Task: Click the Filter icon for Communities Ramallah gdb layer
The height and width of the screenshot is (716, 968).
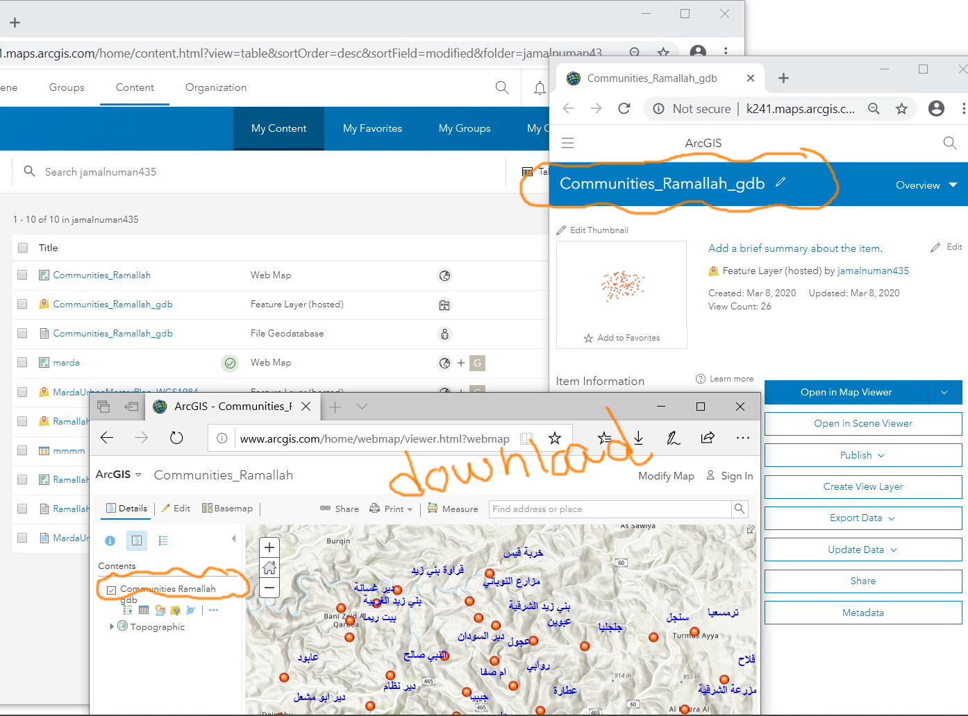Action: (x=175, y=611)
